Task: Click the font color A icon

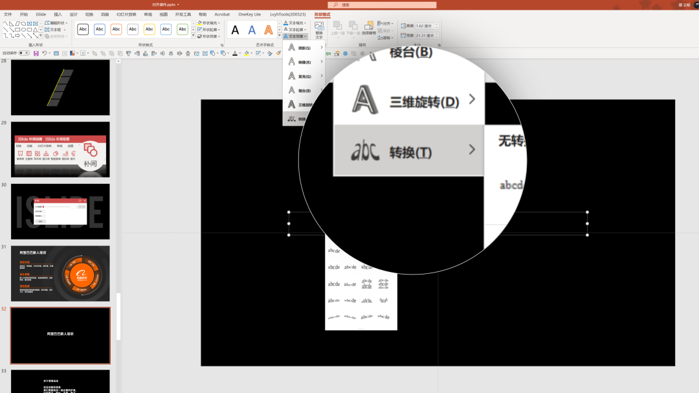Action: click(x=235, y=53)
